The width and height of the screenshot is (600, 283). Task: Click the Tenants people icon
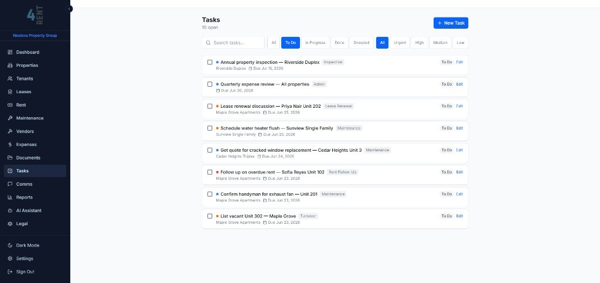click(11, 79)
